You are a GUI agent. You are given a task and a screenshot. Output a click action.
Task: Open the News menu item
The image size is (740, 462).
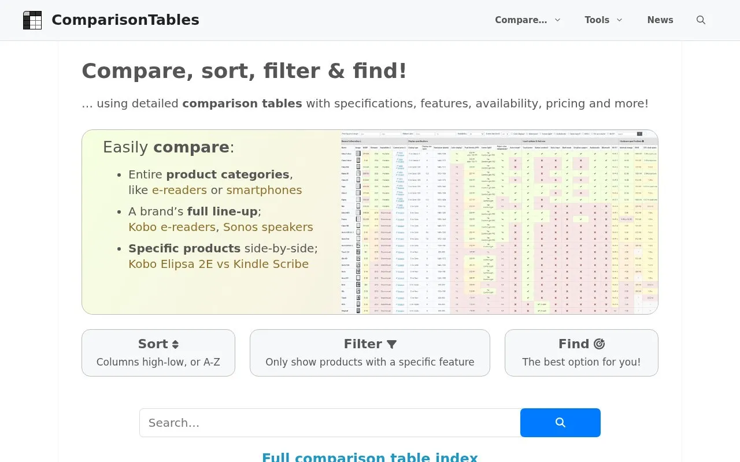click(x=660, y=20)
